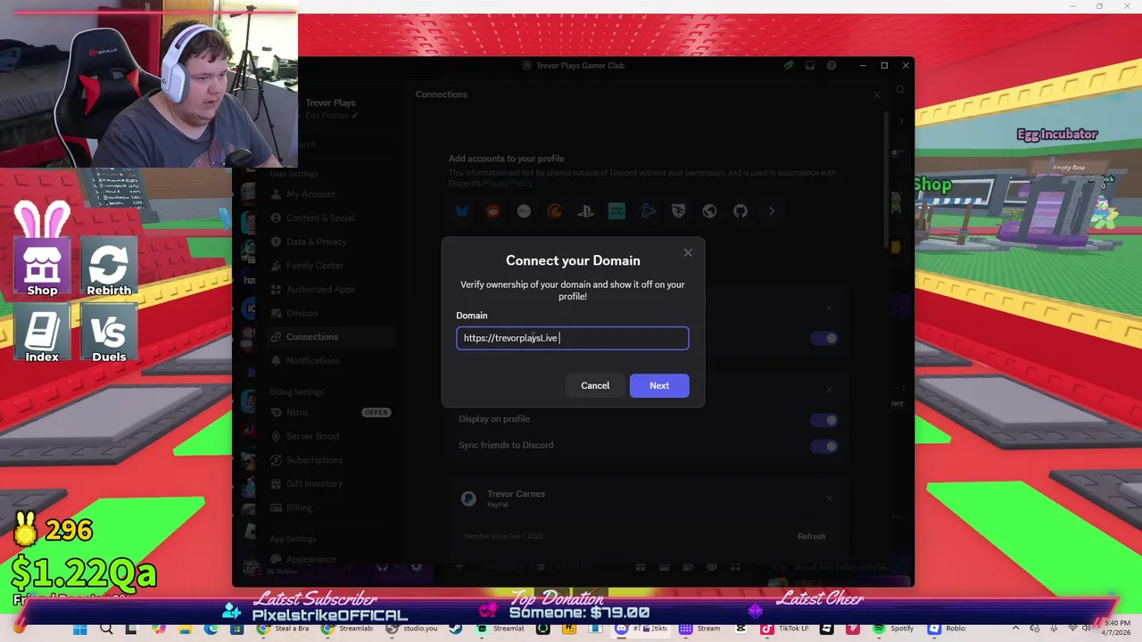Close the Discord settings panel
This screenshot has width=1142, height=642.
[x=876, y=94]
